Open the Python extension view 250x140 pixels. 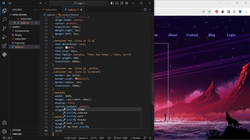4,54
